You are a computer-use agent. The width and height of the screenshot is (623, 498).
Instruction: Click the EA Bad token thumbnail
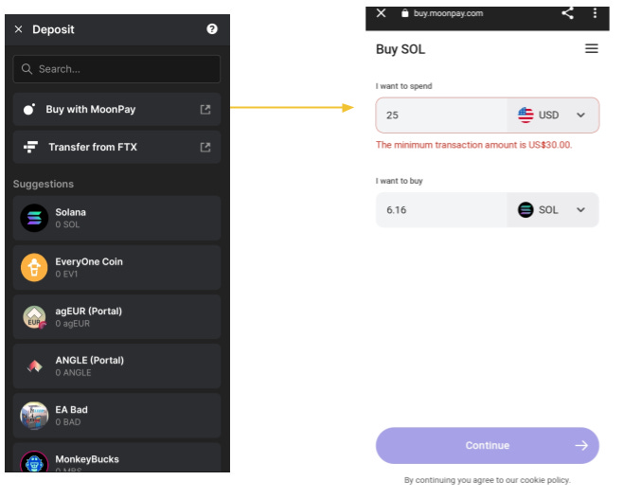click(34, 416)
